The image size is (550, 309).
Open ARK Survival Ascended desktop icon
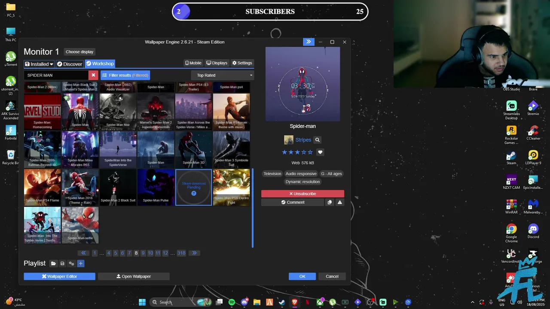[11, 110]
